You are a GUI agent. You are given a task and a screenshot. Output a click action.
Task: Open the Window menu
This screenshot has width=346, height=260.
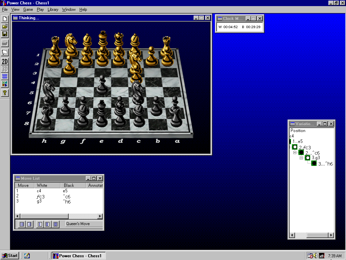(x=69, y=9)
